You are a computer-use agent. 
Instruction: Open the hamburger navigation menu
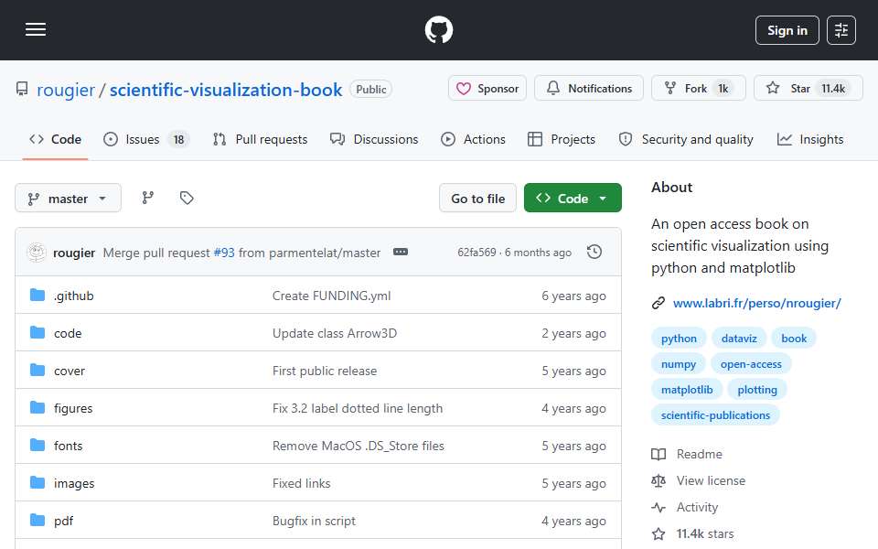(x=36, y=29)
